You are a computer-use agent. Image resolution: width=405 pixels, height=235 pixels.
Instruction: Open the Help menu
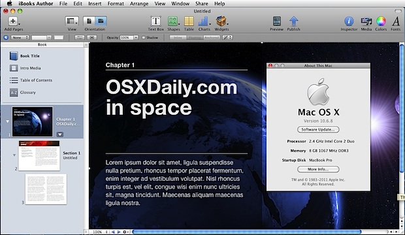point(219,4)
